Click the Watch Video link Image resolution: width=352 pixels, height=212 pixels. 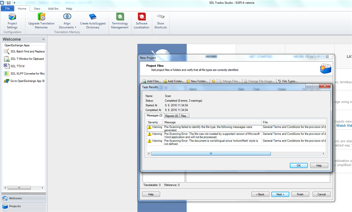point(344,125)
